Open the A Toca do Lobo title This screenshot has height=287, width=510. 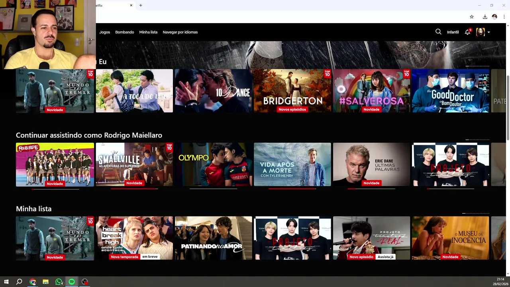pyautogui.click(x=134, y=91)
